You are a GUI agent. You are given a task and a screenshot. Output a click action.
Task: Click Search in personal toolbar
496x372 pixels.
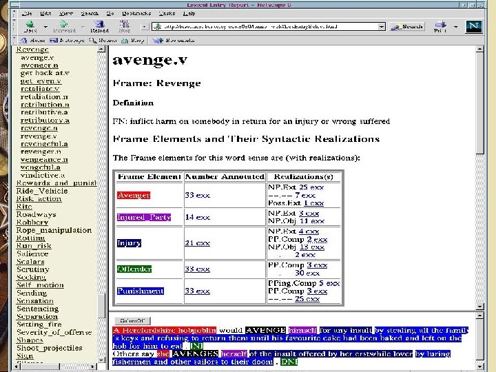click(103, 40)
